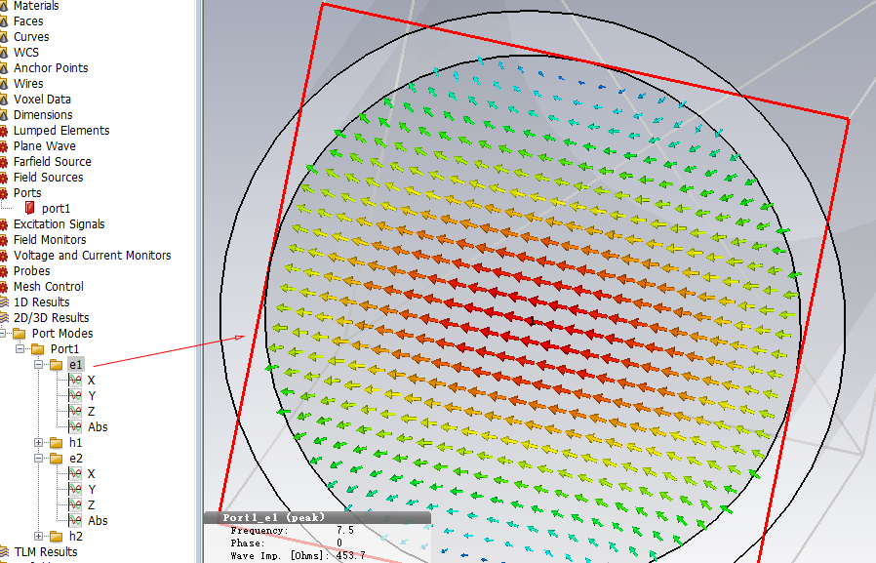Select Dimensions tree item
876x563 pixels.
click(43, 115)
